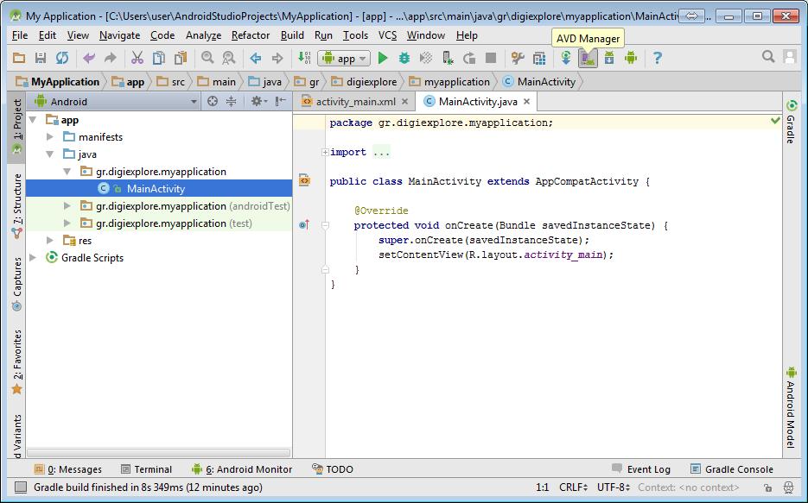This screenshot has height=503, width=808.
Task: Click the Replace icon in toolbar
Action: pyautogui.click(x=229, y=58)
